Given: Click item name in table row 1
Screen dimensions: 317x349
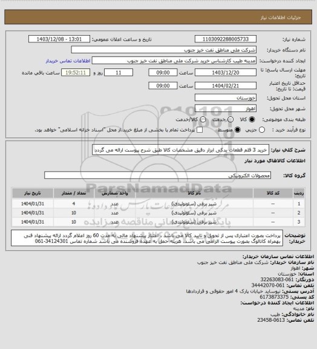Looking at the screenshot, I should click(x=194, y=204).
